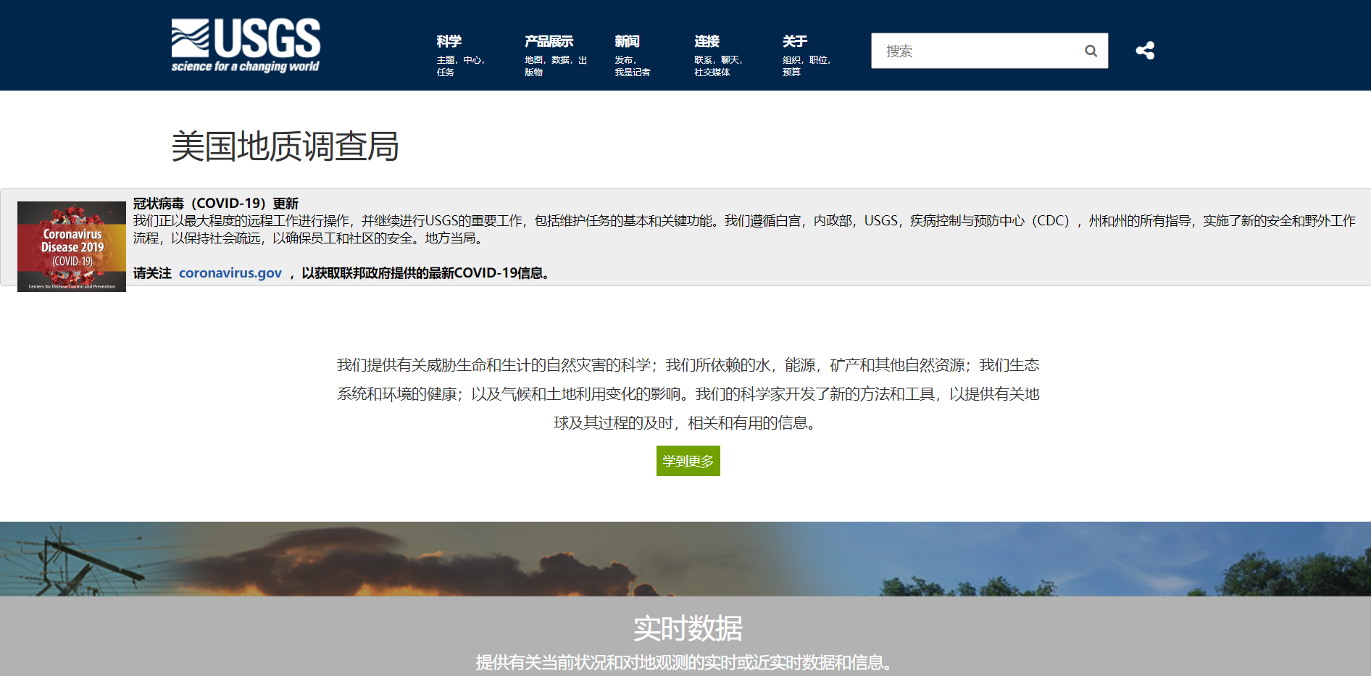Click the Coronavirus Disease 2019 thumbnail
The image size is (1371, 676).
(72, 246)
